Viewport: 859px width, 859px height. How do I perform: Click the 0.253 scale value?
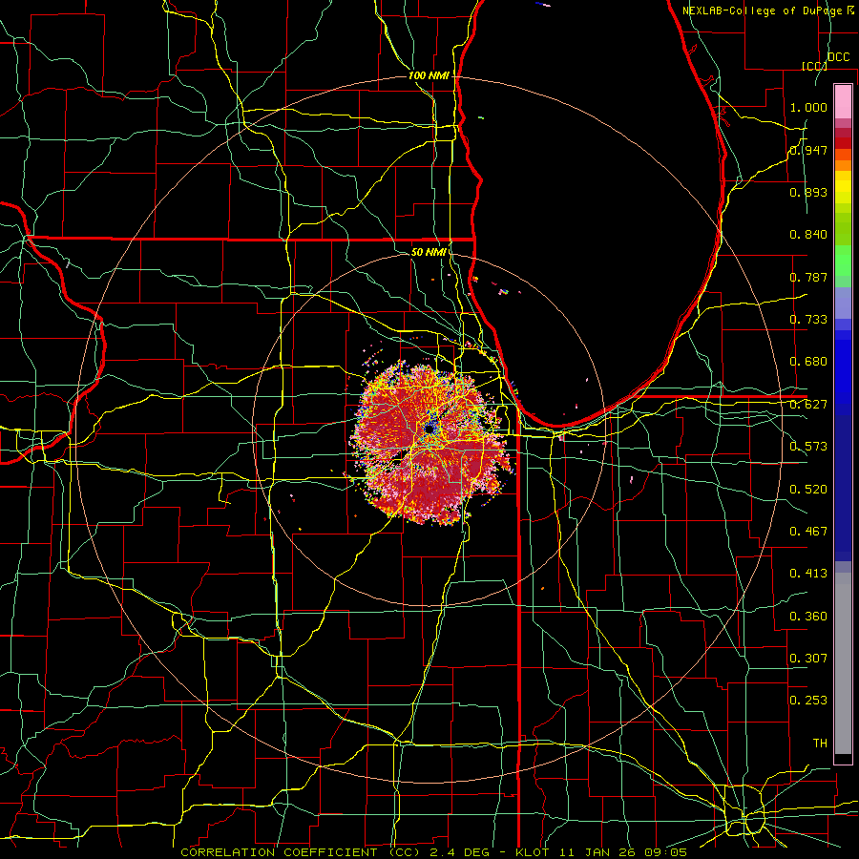click(x=808, y=701)
